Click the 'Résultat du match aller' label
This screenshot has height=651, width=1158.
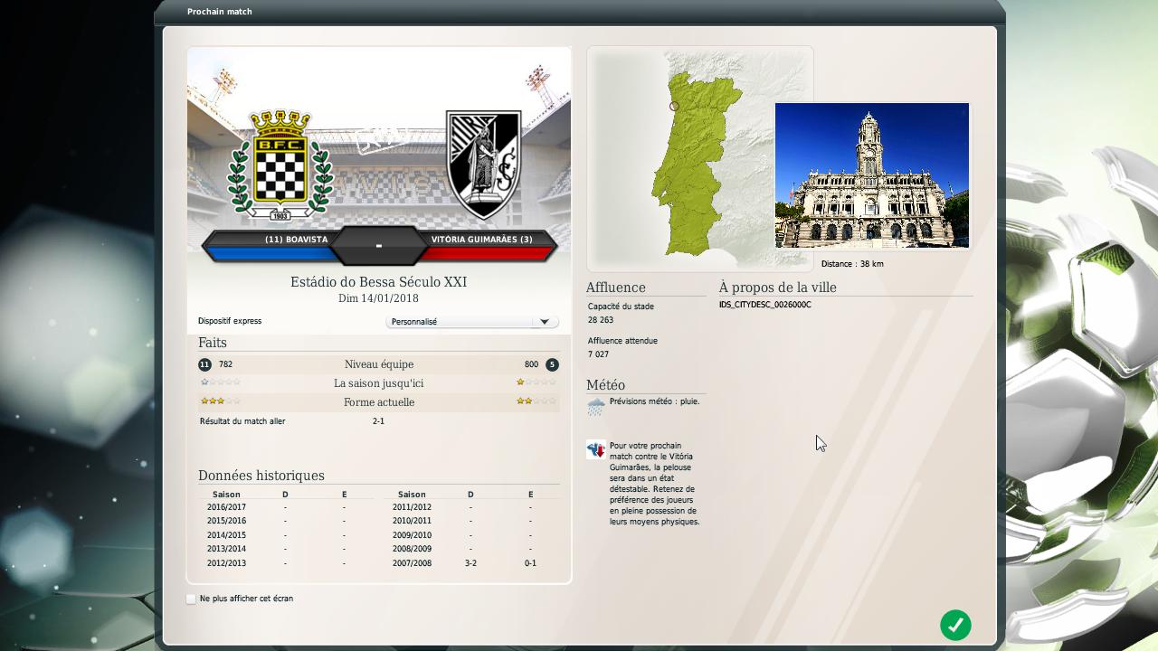[242, 421]
